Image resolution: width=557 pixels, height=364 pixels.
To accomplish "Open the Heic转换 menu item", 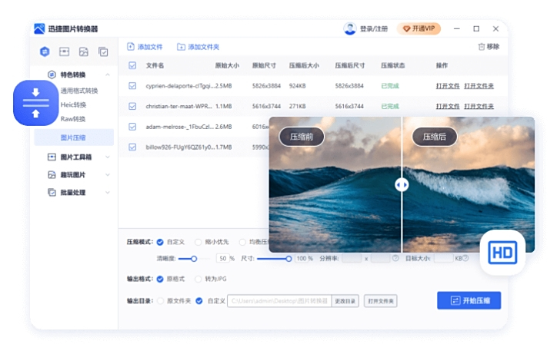I will click(74, 105).
